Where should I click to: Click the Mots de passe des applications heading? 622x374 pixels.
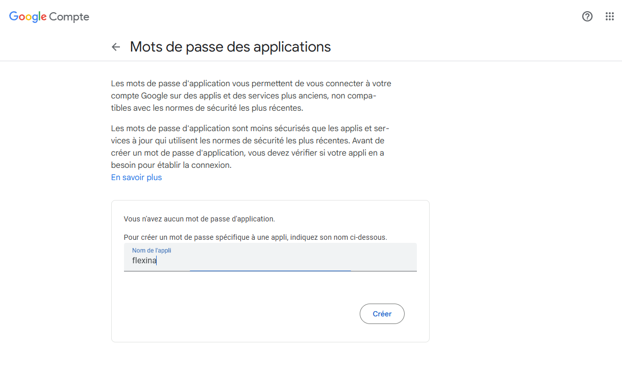coord(231,47)
